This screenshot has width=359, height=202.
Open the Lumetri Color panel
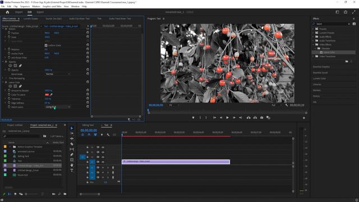(x=319, y=79)
